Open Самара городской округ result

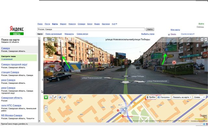click(14, 64)
